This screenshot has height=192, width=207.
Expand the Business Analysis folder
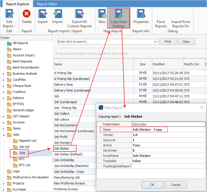tap(3, 74)
